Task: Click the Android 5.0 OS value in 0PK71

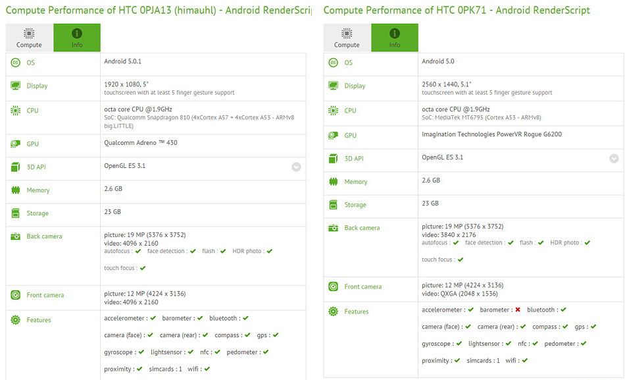Action: coord(438,61)
